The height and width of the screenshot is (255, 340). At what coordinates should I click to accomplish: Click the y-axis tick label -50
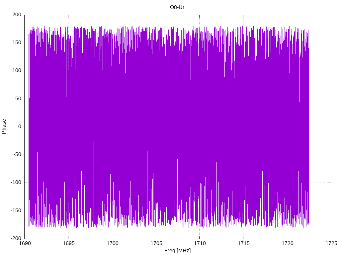pyautogui.click(x=18, y=155)
